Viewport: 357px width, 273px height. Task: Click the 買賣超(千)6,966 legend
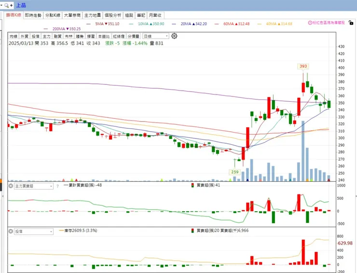[x=234, y=231]
